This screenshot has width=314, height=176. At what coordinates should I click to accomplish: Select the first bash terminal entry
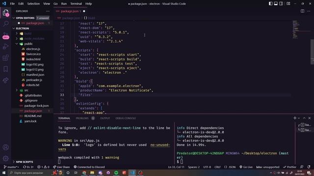coord(305,125)
